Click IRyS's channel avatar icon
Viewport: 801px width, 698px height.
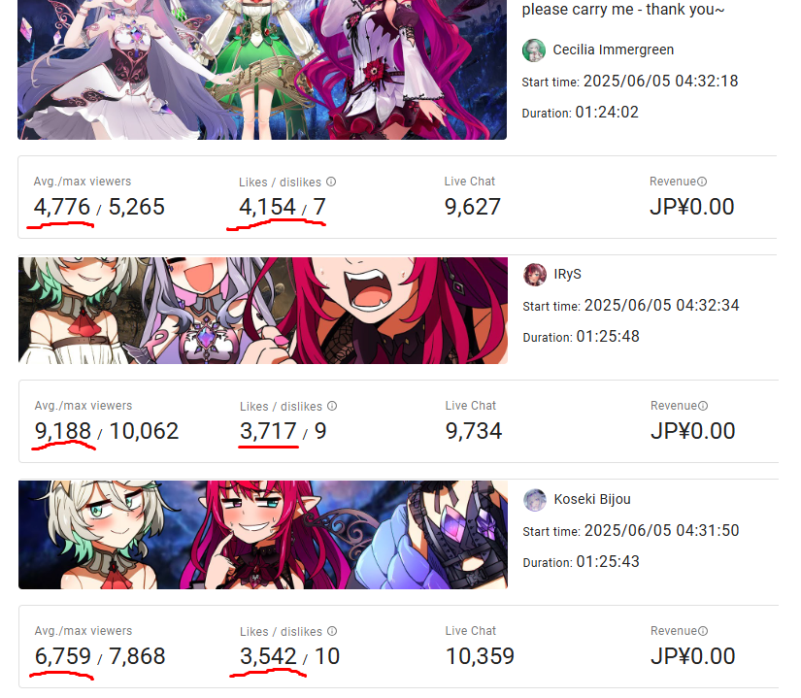(x=535, y=275)
